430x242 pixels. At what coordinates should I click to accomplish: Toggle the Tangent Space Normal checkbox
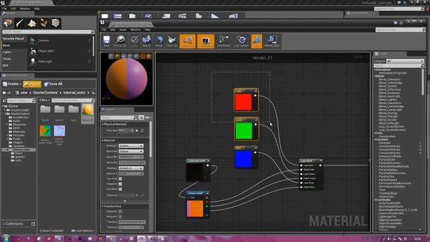click(120, 184)
